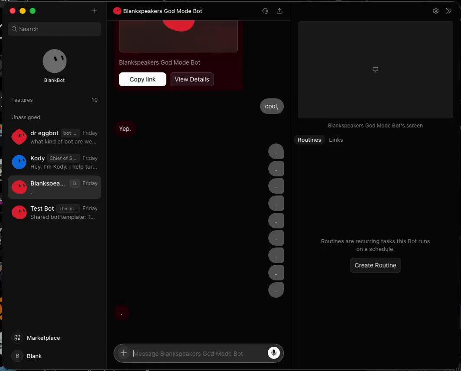Click the plus icon above the search box
The width and height of the screenshot is (461, 371).
[x=94, y=11]
